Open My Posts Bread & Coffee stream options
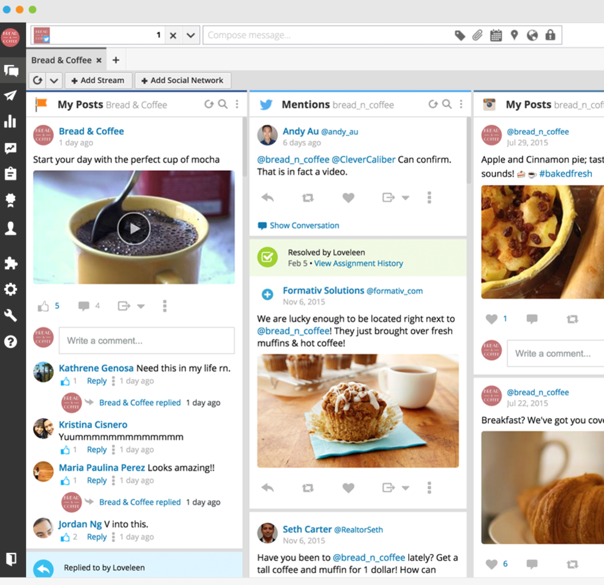The image size is (604, 585). 237,104
